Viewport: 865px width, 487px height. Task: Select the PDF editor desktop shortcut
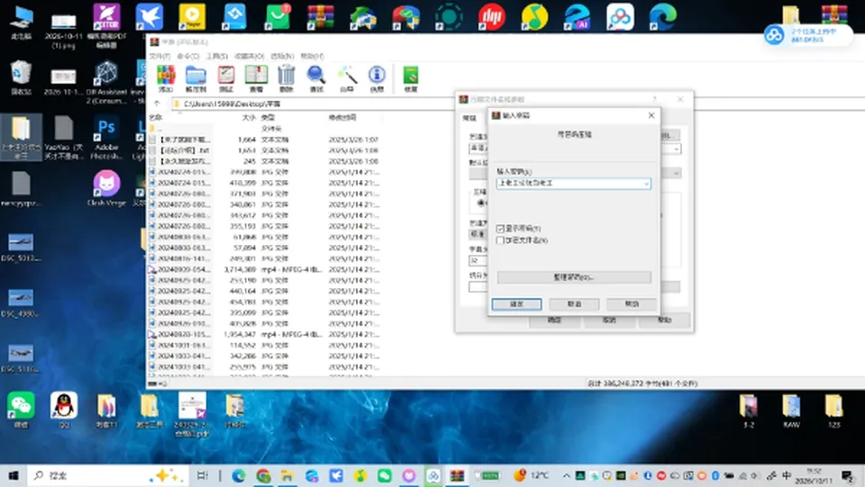(106, 25)
